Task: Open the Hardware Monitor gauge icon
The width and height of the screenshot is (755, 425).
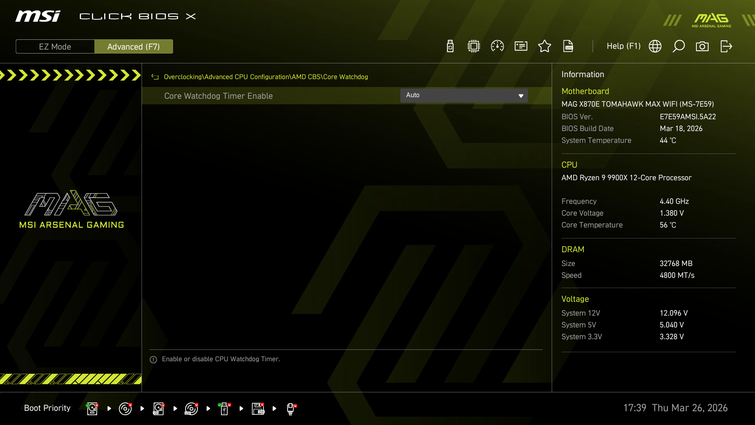Action: tap(497, 46)
